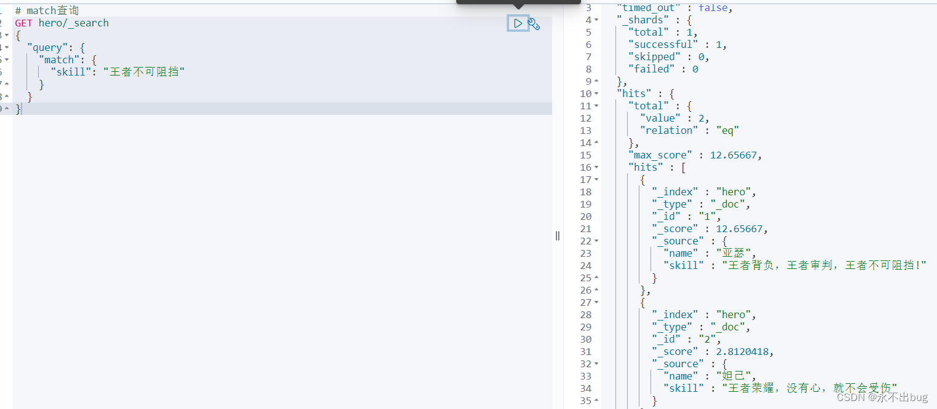Click the "GET hero/_search" request line
937x409 pixels.
pyautogui.click(x=62, y=23)
